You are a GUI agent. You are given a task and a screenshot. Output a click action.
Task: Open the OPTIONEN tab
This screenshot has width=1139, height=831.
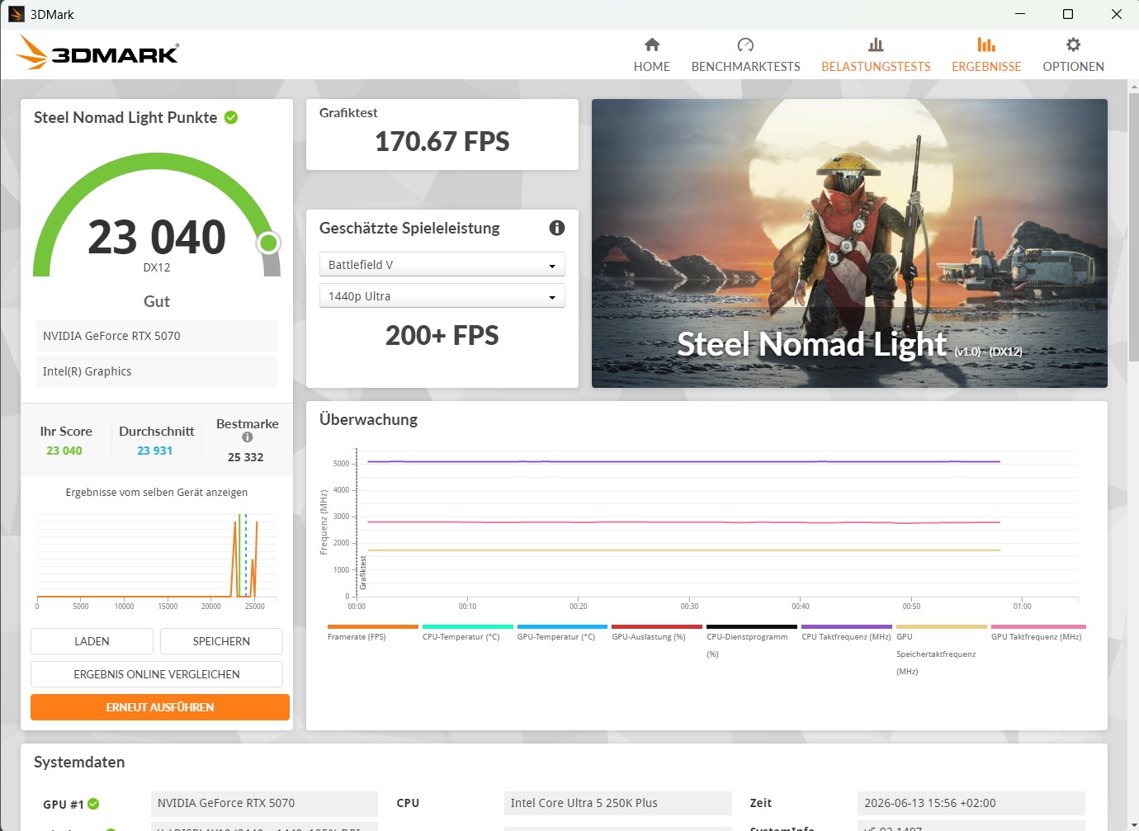pos(1073,55)
